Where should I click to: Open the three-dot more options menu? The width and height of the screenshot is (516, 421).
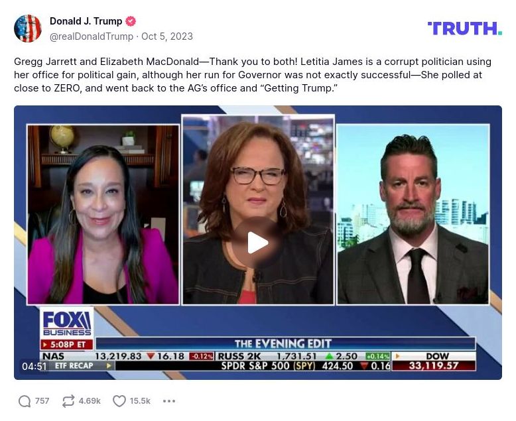(169, 401)
